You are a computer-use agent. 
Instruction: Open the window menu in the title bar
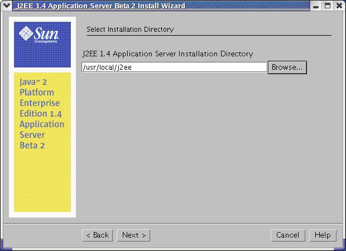click(x=6, y=6)
